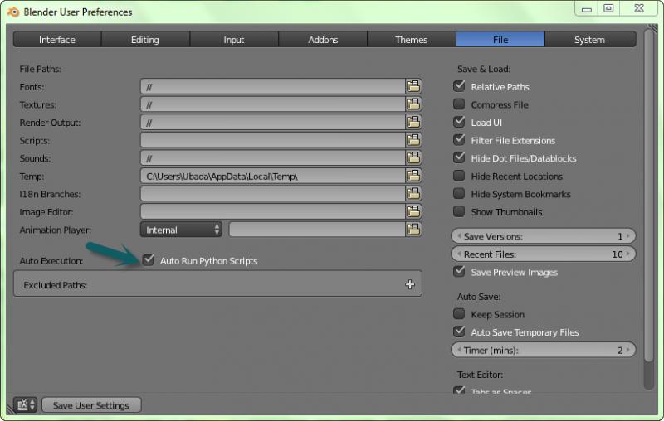Viewport: 664px width, 421px height.
Task: Click Save User Settings button
Action: point(91,405)
